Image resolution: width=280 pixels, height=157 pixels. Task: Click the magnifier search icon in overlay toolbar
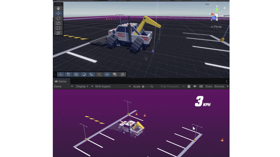pos(99,74)
